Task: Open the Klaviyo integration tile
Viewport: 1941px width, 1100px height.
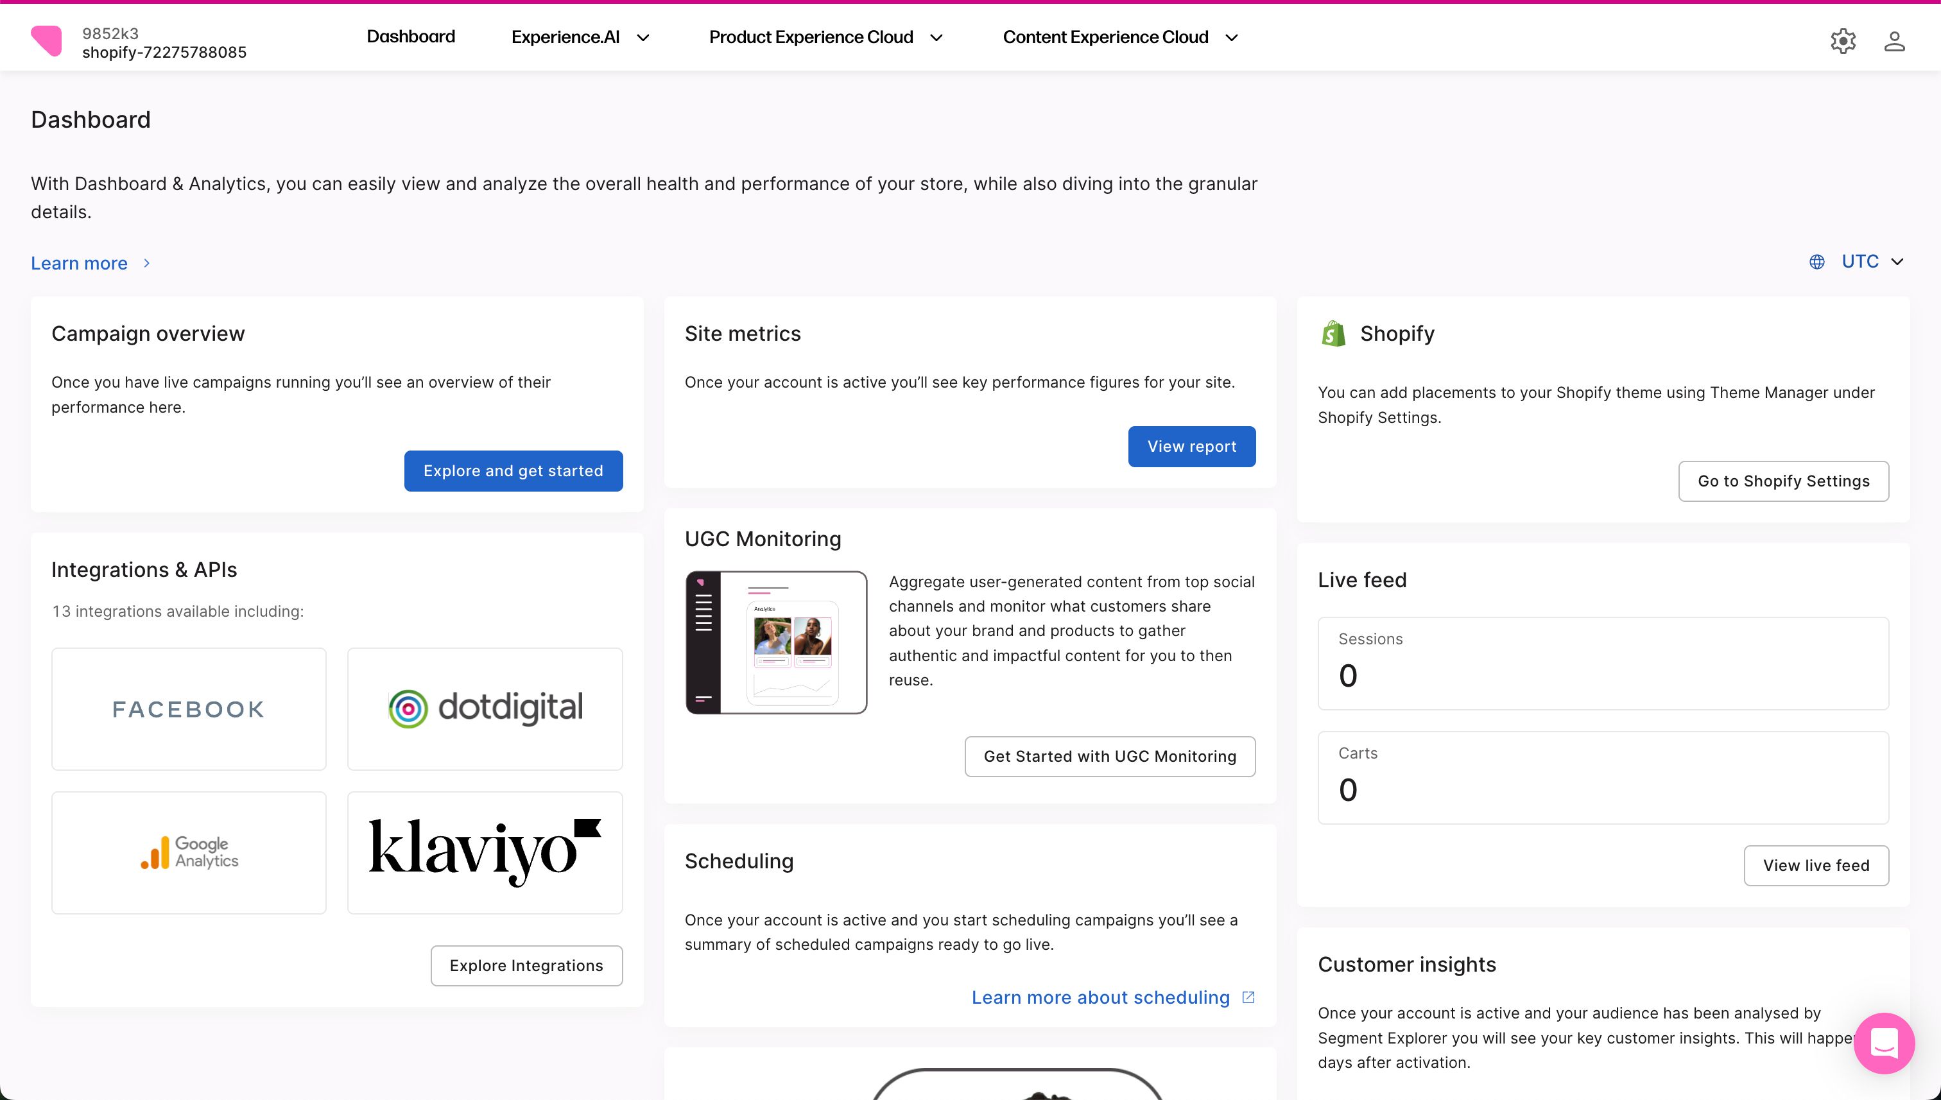Action: (485, 852)
